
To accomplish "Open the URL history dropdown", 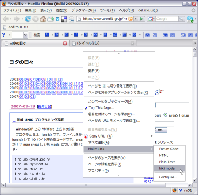I will 136,19.
